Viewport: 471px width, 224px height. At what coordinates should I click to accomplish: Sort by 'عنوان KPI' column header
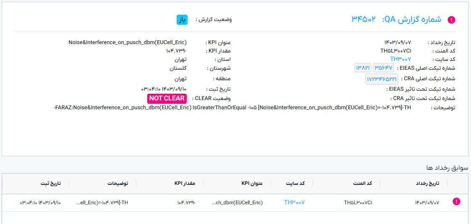point(252,183)
